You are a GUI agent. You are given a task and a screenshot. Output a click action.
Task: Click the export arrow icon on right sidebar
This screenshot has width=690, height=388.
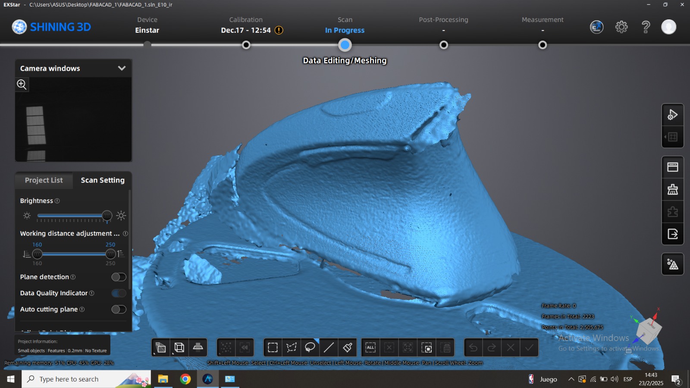(673, 234)
